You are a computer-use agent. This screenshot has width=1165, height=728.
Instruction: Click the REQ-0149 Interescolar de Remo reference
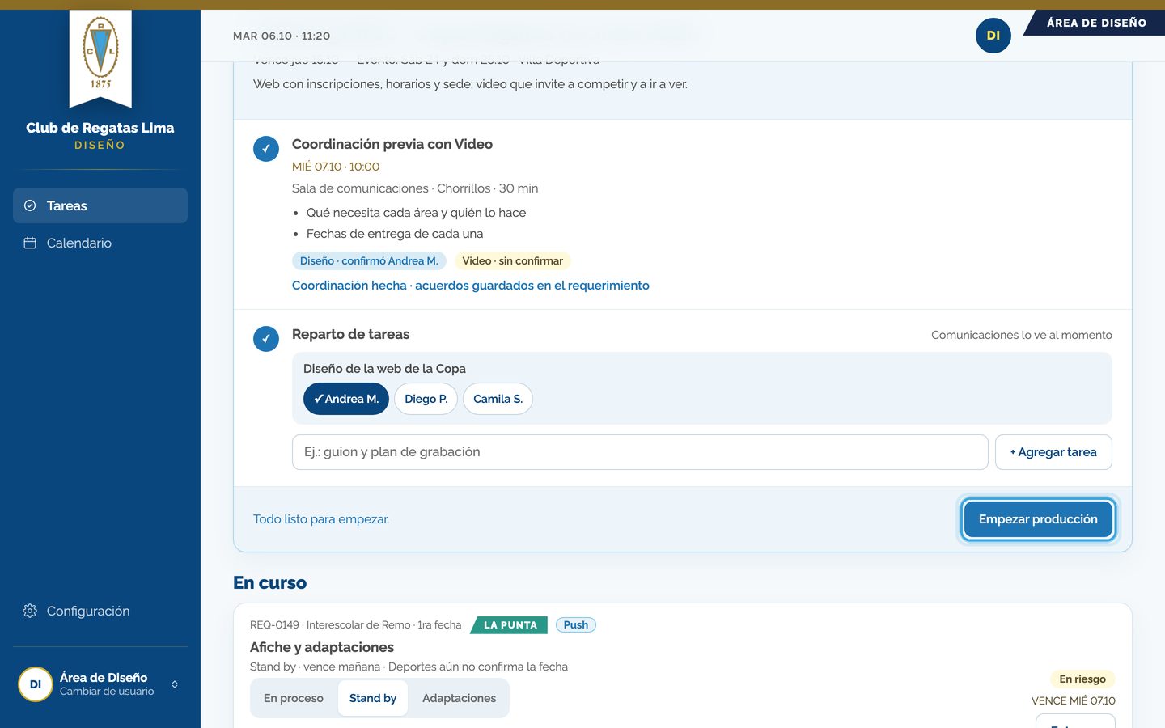(356, 625)
